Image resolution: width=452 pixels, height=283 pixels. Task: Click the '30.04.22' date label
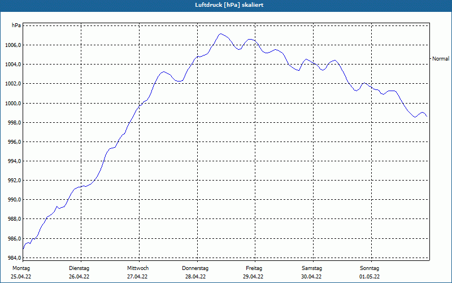pyautogui.click(x=311, y=277)
